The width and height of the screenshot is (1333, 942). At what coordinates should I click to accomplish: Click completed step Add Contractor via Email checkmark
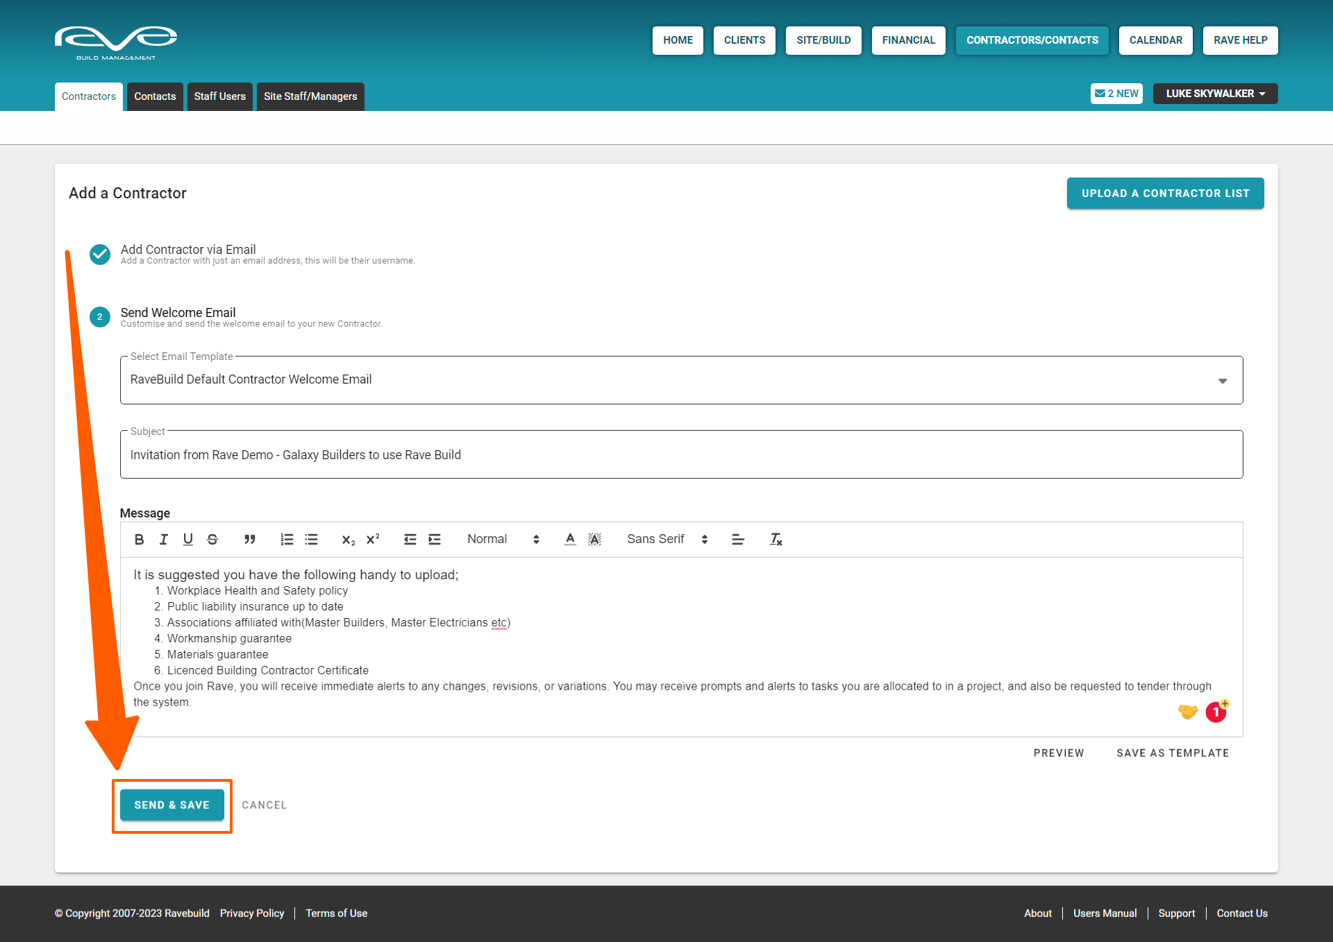point(100,255)
